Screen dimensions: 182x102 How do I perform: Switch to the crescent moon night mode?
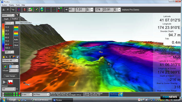pyautogui.click(x=7, y=57)
